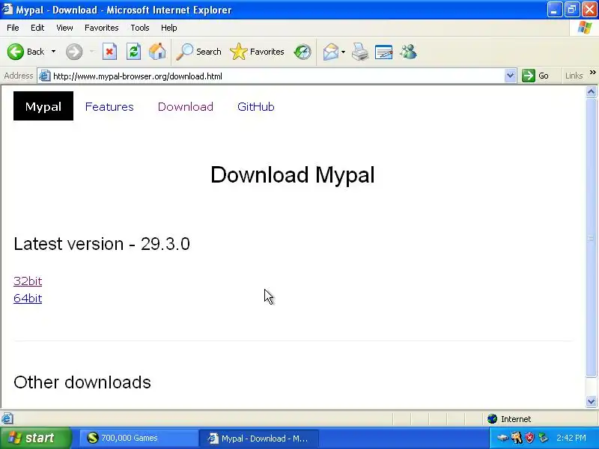The width and height of the screenshot is (599, 449).
Task: Open the Mail envelope toolbar icon
Action: [330, 52]
